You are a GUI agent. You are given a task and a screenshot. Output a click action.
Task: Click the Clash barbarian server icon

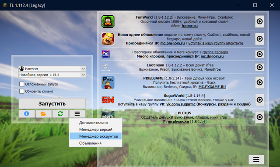click(108, 39)
